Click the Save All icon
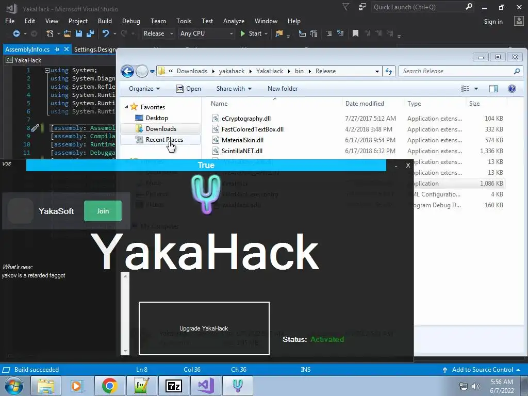This screenshot has height=396, width=528. 90,34
